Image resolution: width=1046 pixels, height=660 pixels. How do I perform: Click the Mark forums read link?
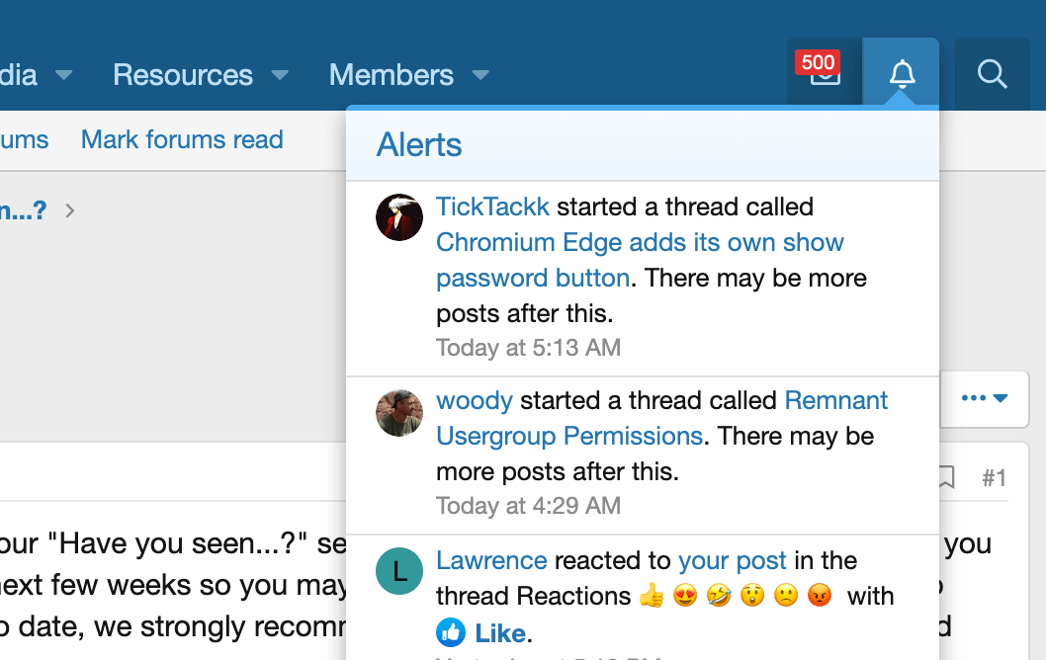click(x=182, y=139)
